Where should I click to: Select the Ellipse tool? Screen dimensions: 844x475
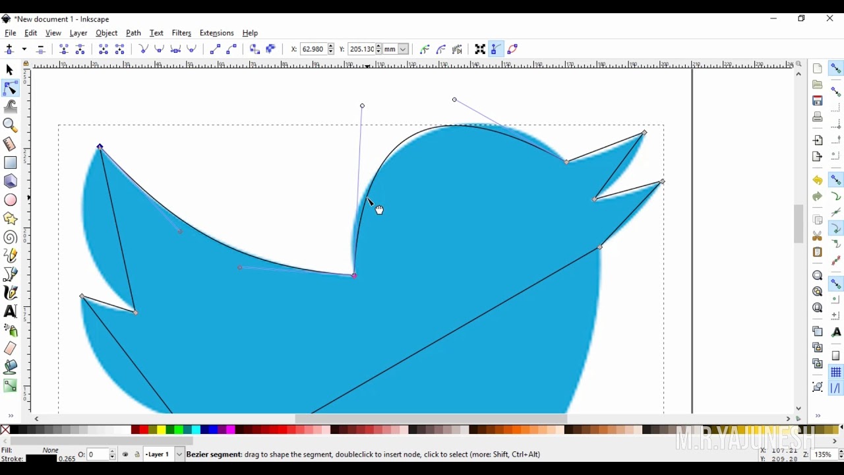click(10, 200)
